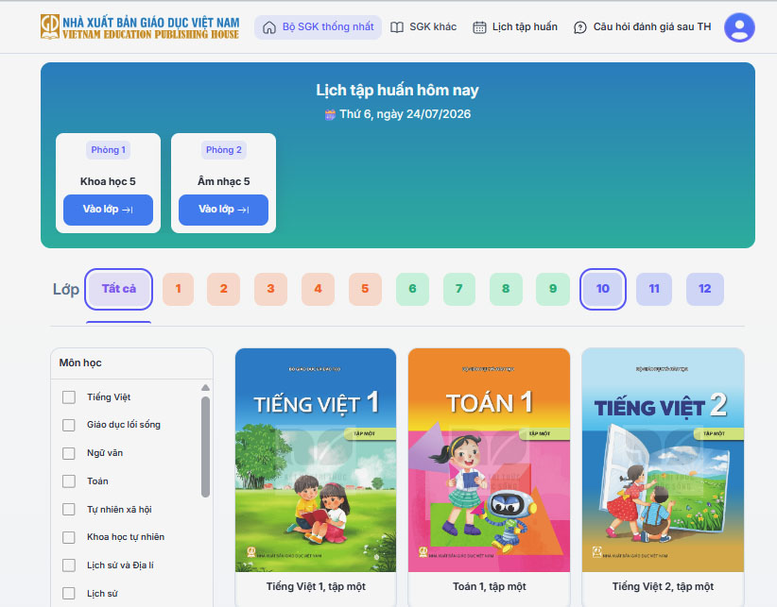Viewport: 777px width, 607px height.
Task: Click the question icon for Câu hỏi đánh giá
Action: pos(579,27)
